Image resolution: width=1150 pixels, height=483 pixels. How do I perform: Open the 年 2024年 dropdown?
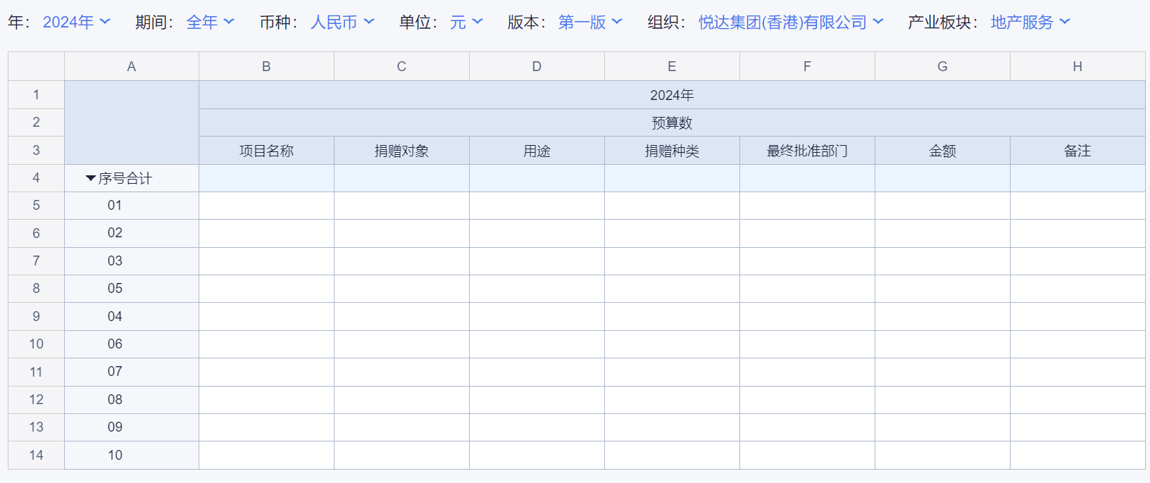[x=76, y=23]
